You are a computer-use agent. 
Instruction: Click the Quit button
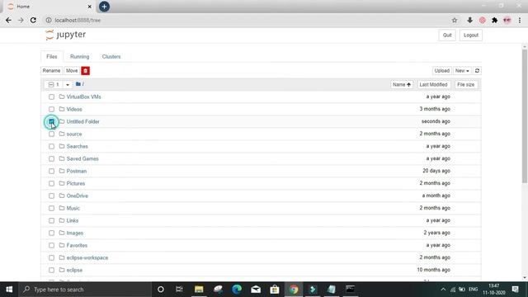[x=447, y=35]
